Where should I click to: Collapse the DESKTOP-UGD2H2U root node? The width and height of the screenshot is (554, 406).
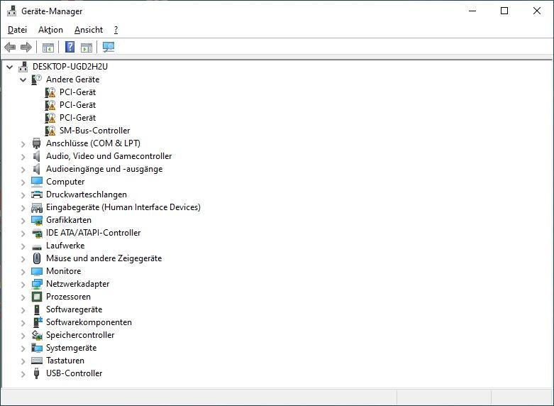click(x=9, y=67)
